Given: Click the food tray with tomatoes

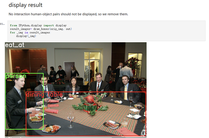Looking at the screenshot, I should 52,129.
